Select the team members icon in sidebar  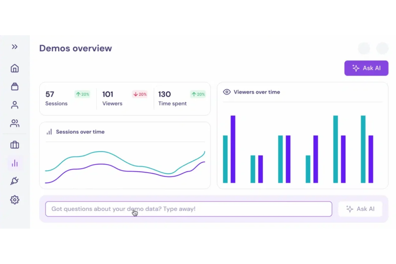pos(15,123)
